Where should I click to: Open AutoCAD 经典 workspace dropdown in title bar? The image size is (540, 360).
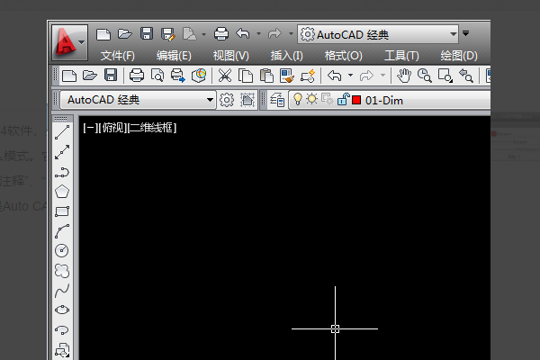tap(453, 34)
